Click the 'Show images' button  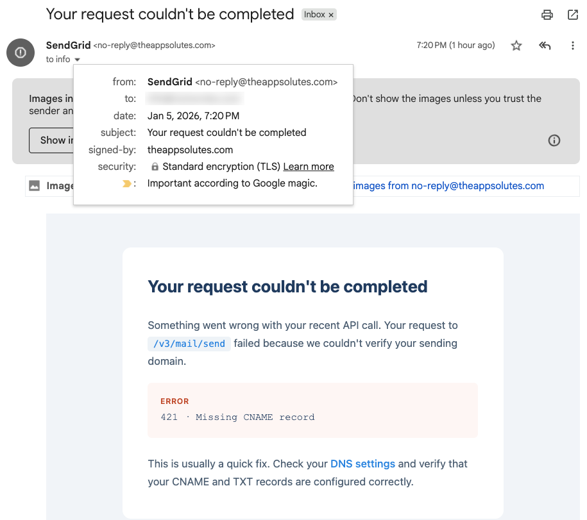(51, 140)
